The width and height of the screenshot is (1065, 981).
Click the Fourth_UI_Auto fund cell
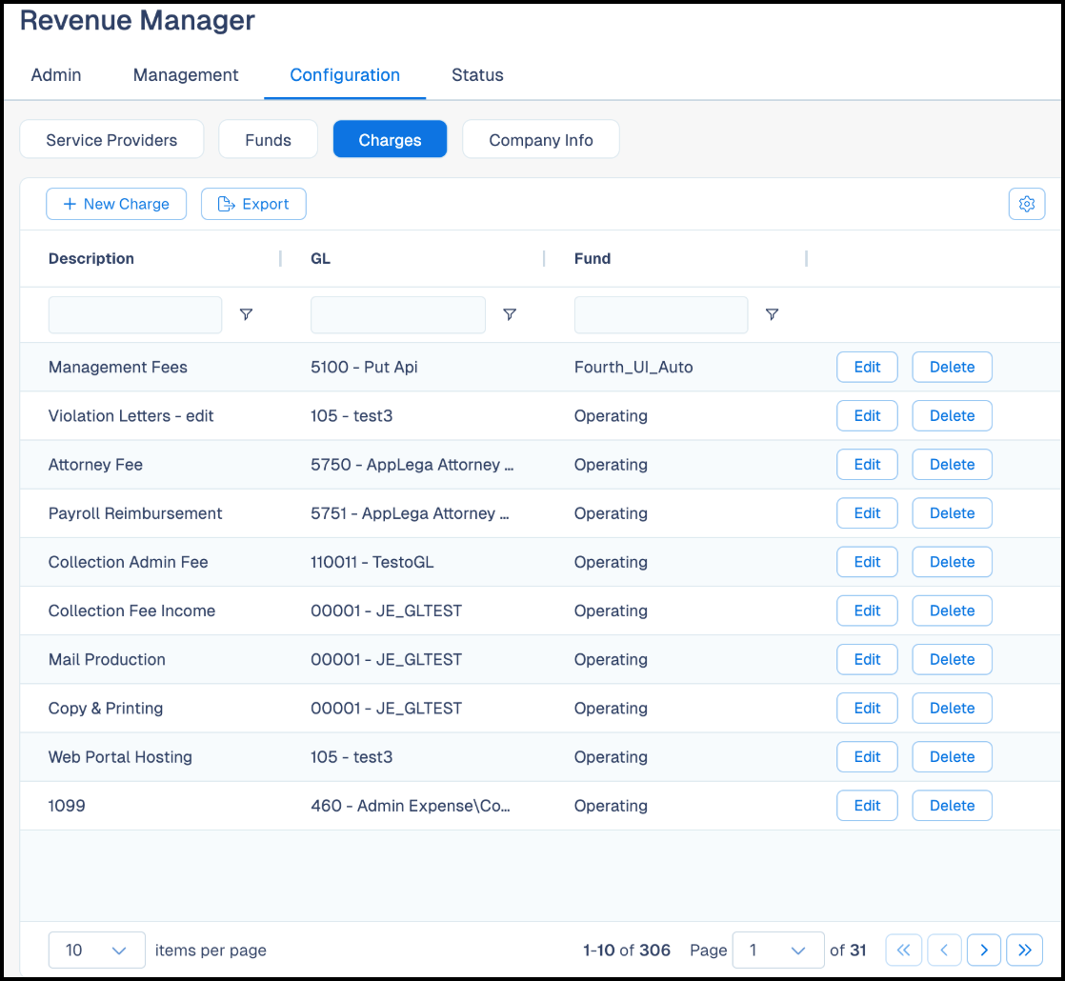[633, 368]
